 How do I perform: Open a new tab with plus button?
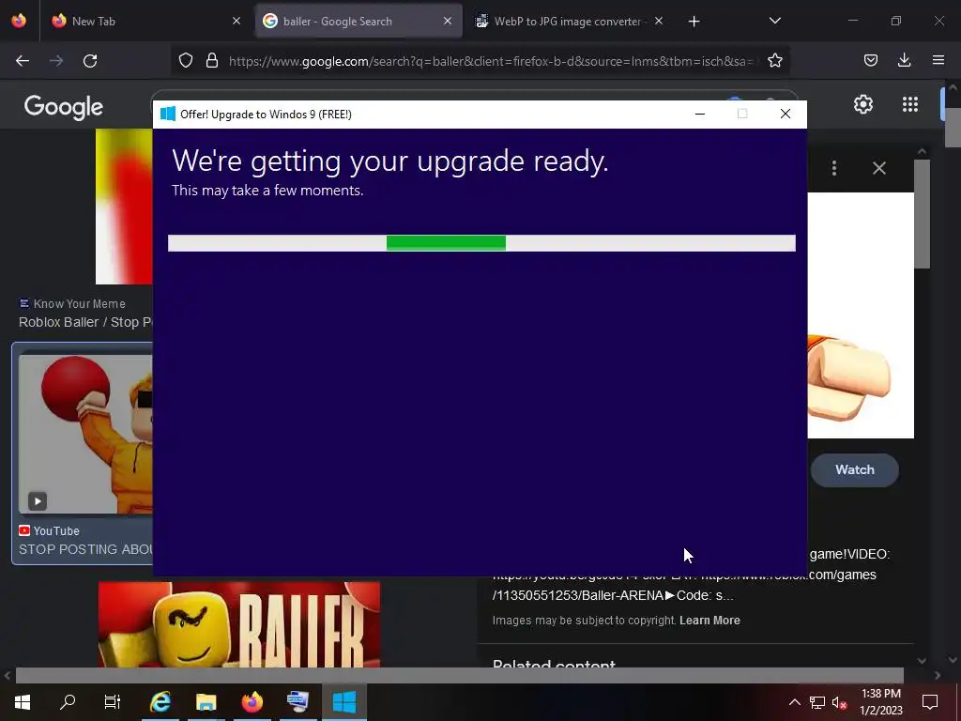tap(694, 22)
